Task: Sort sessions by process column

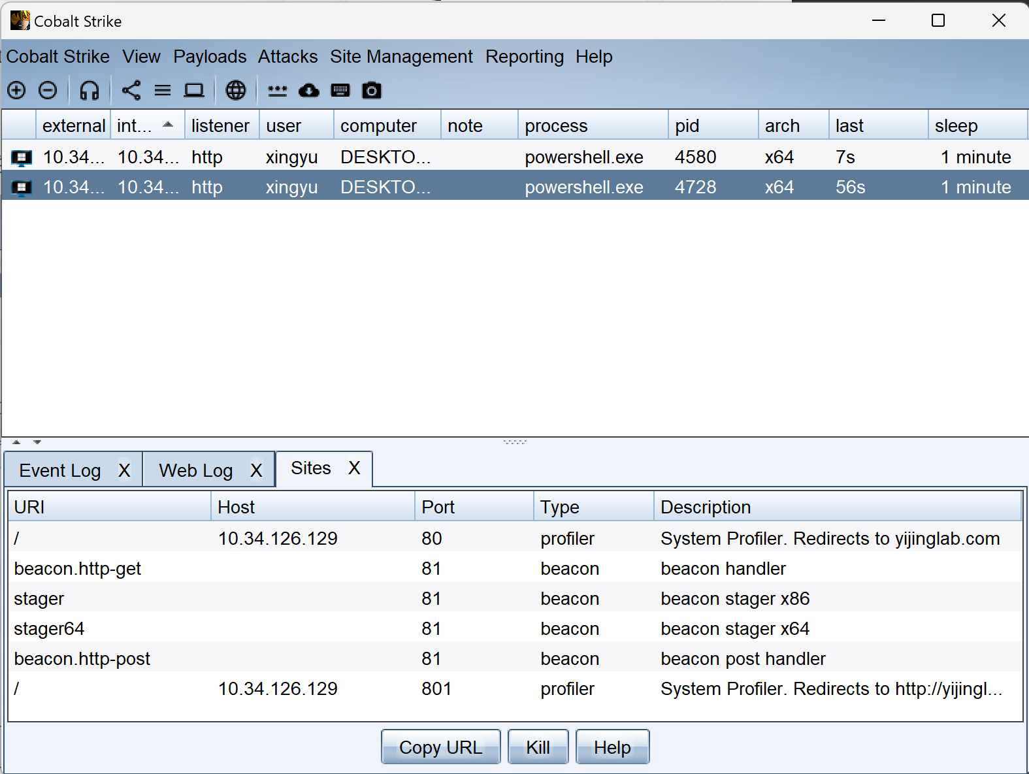Action: pos(593,125)
